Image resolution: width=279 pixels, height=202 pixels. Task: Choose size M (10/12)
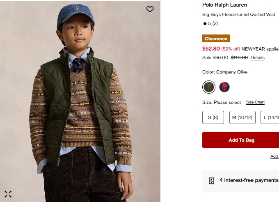point(242,117)
